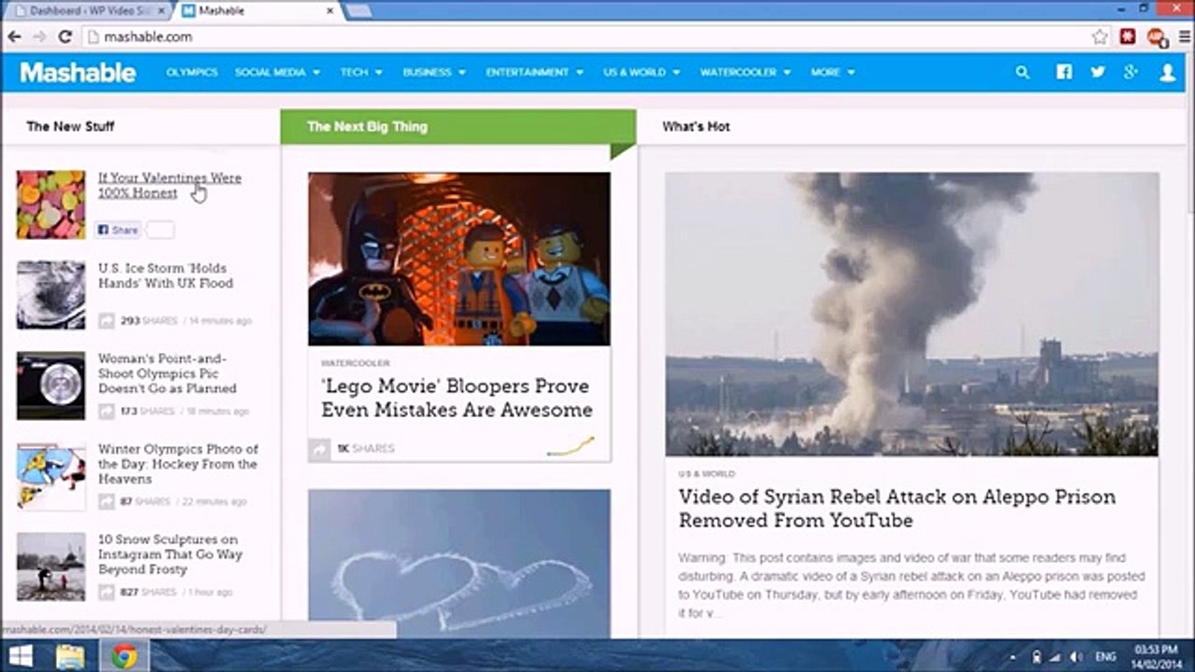Click share icon next to 173 shares
The width and height of the screenshot is (1195, 672).
(x=106, y=411)
